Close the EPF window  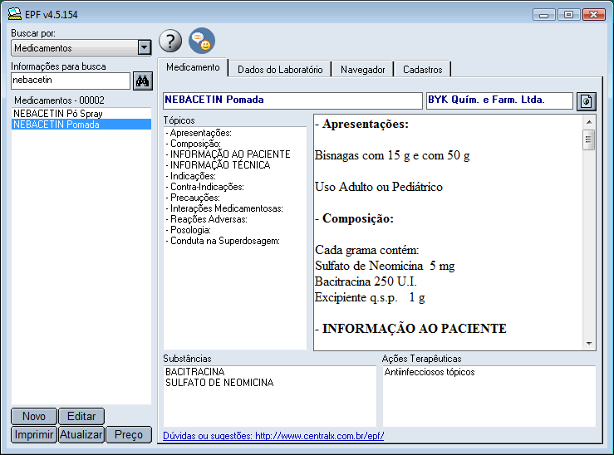click(593, 15)
